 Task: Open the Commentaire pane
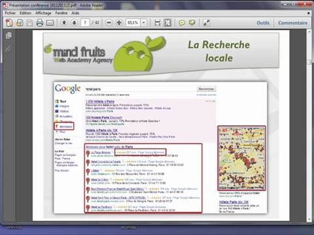[292, 23]
